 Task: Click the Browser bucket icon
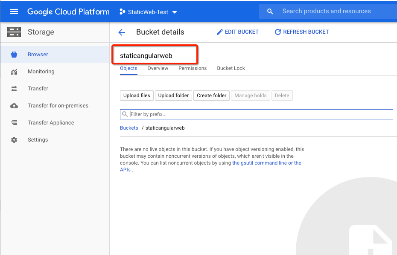tap(14, 55)
